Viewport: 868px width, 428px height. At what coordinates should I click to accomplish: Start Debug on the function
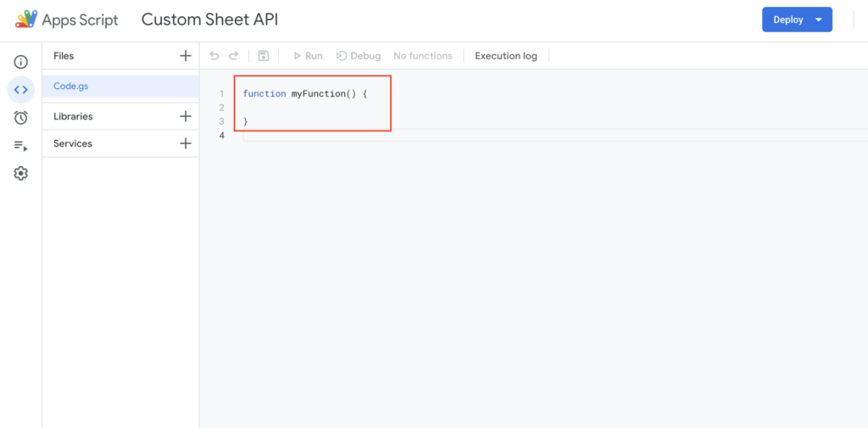click(359, 56)
